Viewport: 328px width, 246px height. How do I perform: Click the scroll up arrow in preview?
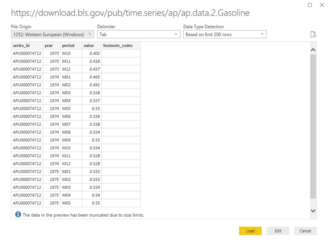pyautogui.click(x=313, y=50)
